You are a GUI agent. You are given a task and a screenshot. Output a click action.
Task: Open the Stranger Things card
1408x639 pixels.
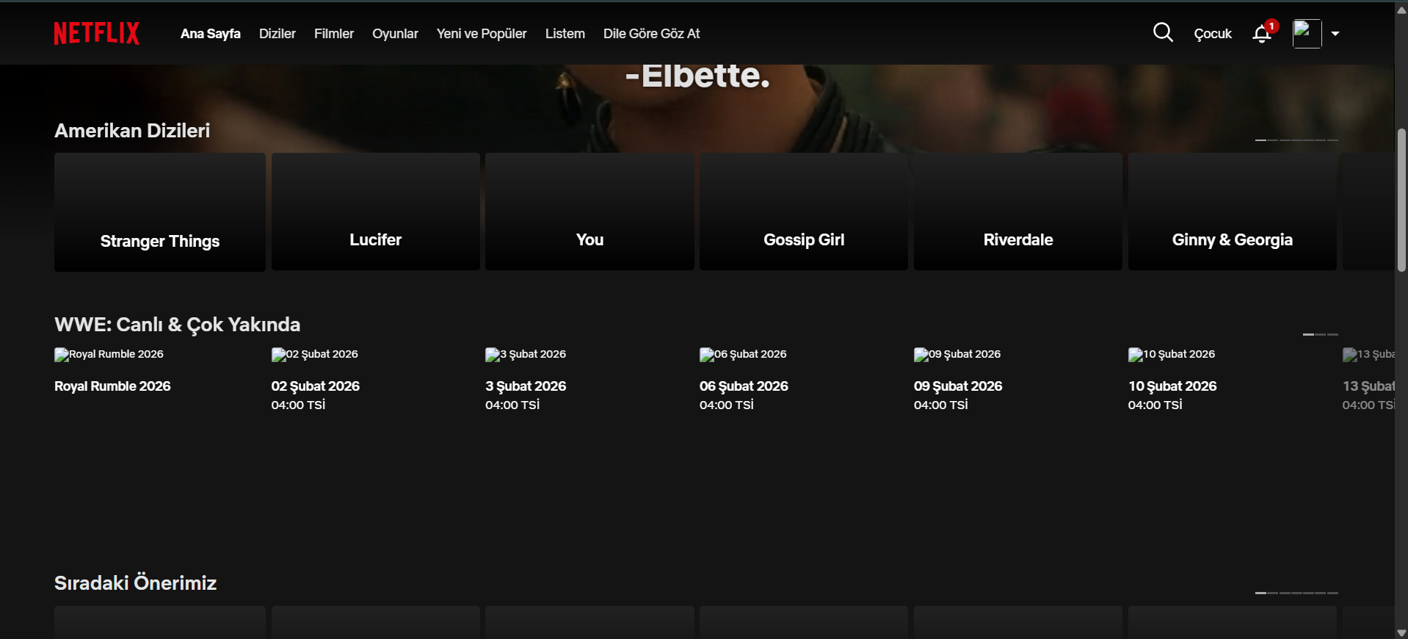coord(160,212)
